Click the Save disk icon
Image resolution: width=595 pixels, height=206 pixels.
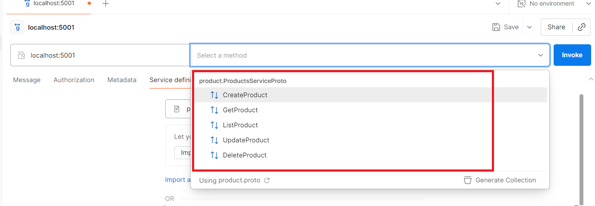click(x=496, y=27)
